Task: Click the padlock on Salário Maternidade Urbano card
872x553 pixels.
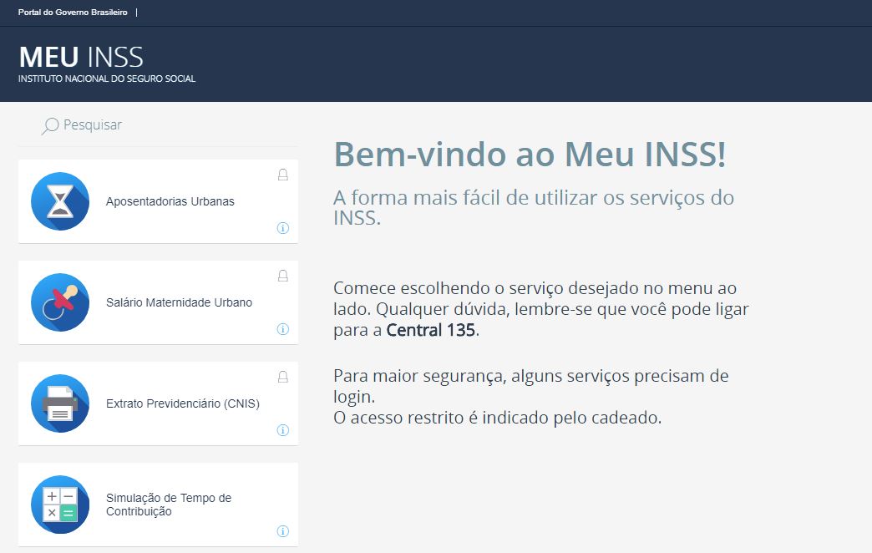Action: pyautogui.click(x=283, y=276)
